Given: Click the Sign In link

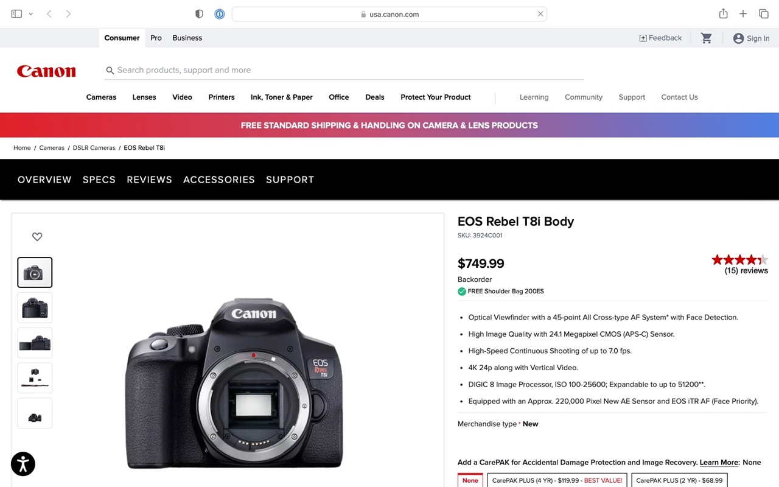Looking at the screenshot, I should tap(752, 38).
